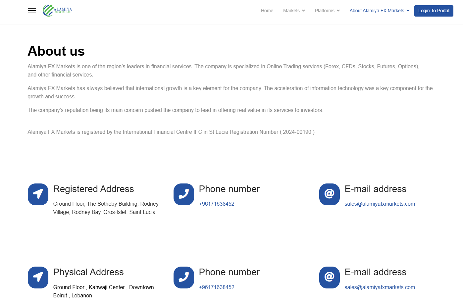Viewport: 463px width, 306px height.
Task: Call the number under Physical Address row
Action: tap(217, 287)
